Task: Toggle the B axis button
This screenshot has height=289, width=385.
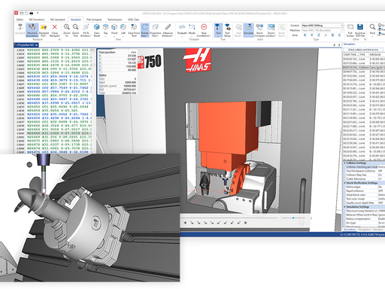Action: 333,35
